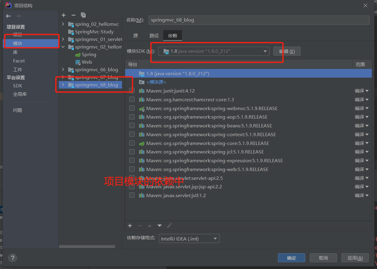Check export for hamcrest-core:1.3
377x269 pixels.
tap(132, 99)
